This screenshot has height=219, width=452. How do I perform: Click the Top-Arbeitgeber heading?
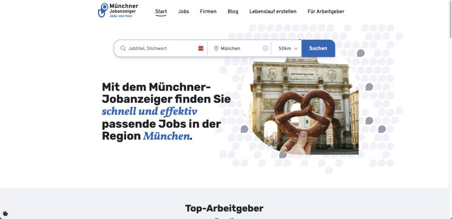tap(224, 208)
